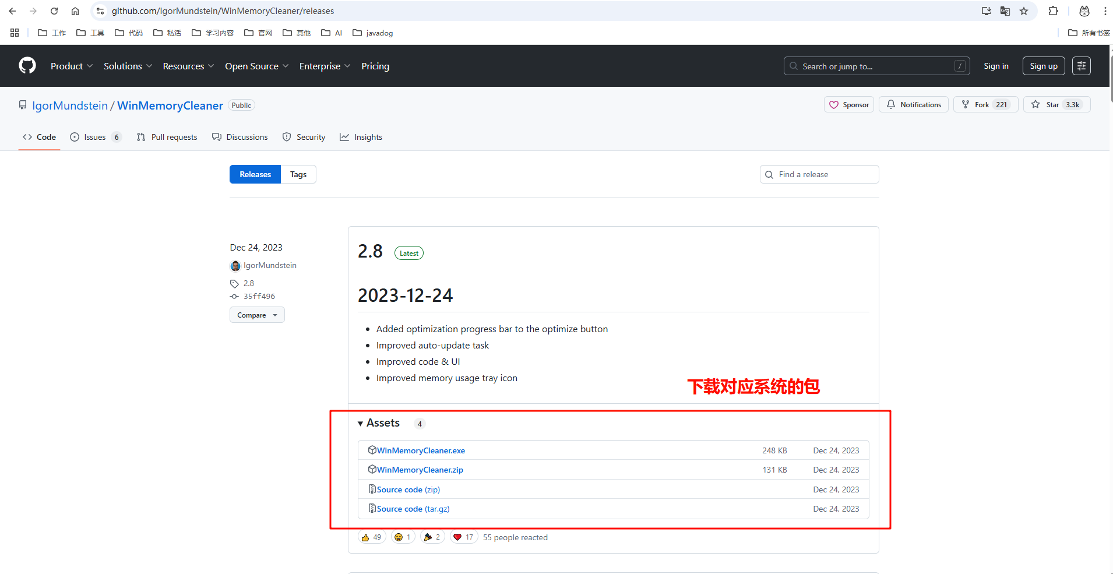The image size is (1113, 574).
Task: Click the Sponsor button
Action: pyautogui.click(x=849, y=104)
